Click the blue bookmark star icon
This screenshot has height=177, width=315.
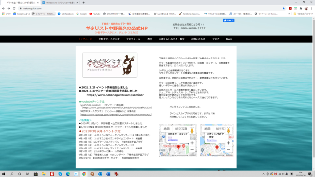[x=283, y=9]
